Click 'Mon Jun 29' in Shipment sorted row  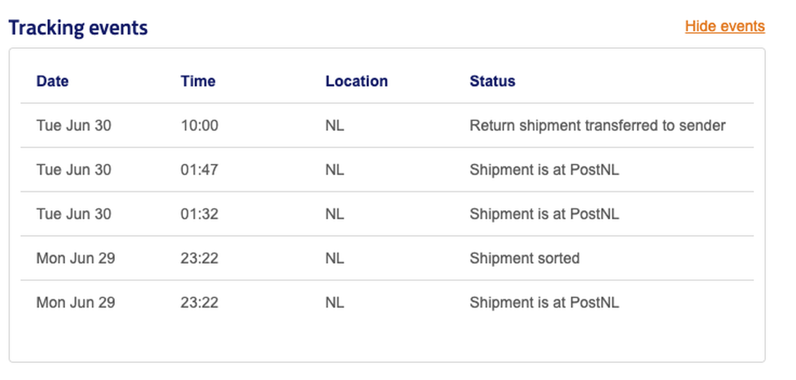point(76,258)
